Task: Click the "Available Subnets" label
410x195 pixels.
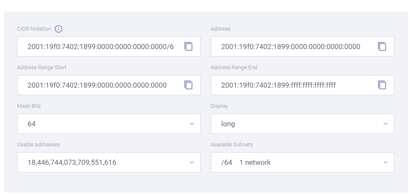Action: pos(232,145)
